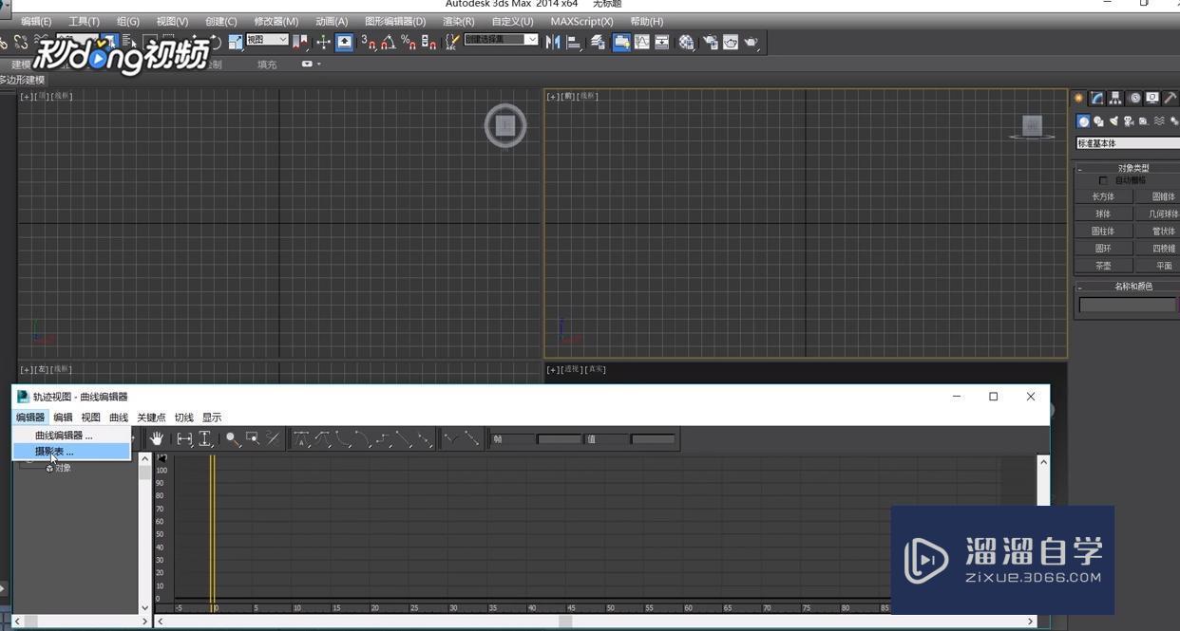
Task: Choose 摄影表 from the 编辑器 menu
Action: (71, 452)
